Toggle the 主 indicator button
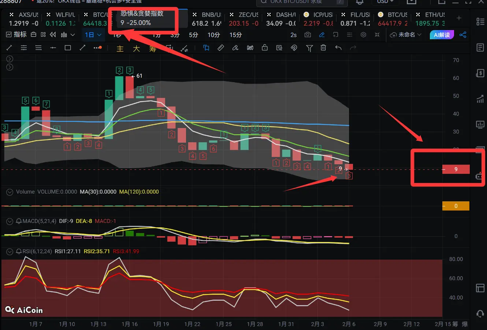Image resolution: width=487 pixels, height=330 pixels. pos(120,49)
